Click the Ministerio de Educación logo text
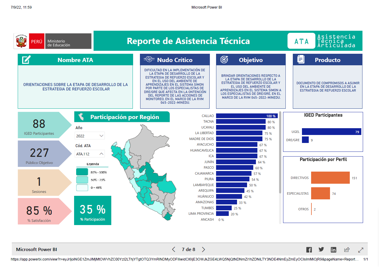This screenshot has width=379, height=267. click(59, 43)
